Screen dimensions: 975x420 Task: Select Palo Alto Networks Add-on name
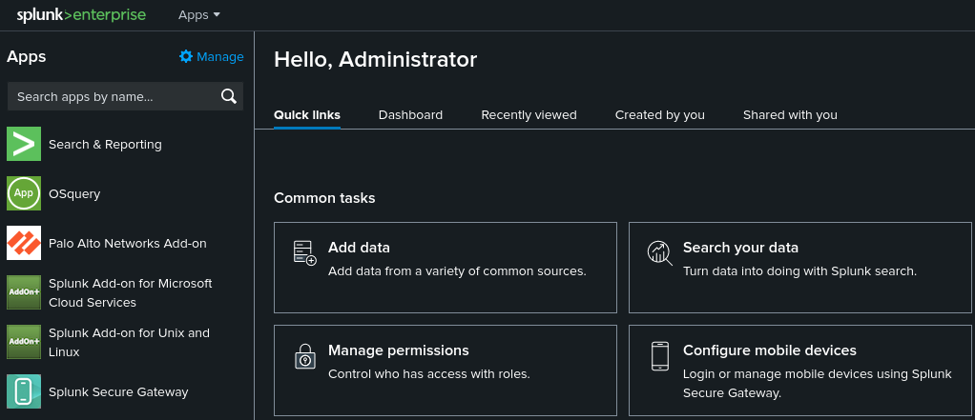[x=128, y=243]
